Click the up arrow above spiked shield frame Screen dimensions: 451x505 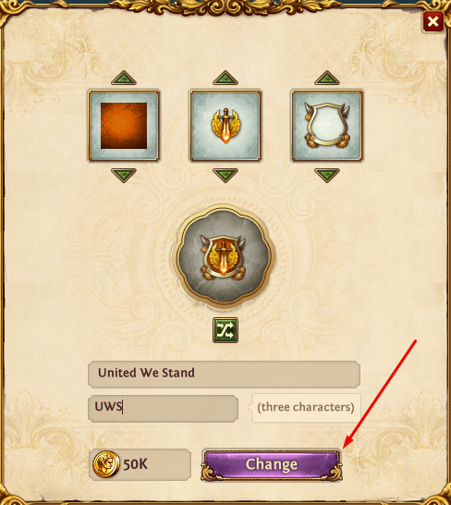pyautogui.click(x=327, y=78)
